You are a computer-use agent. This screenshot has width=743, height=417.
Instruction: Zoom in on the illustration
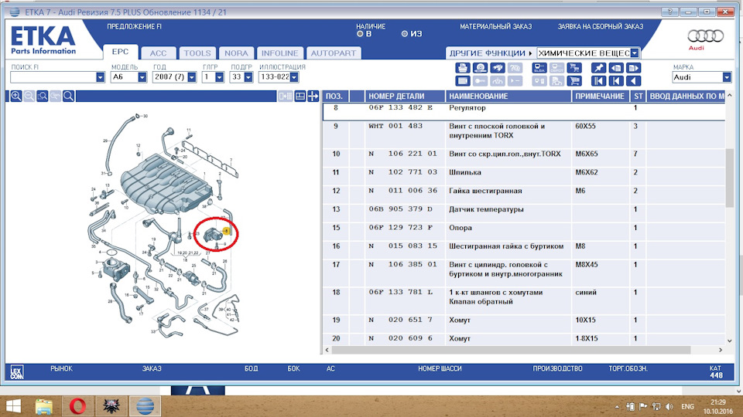[16, 97]
